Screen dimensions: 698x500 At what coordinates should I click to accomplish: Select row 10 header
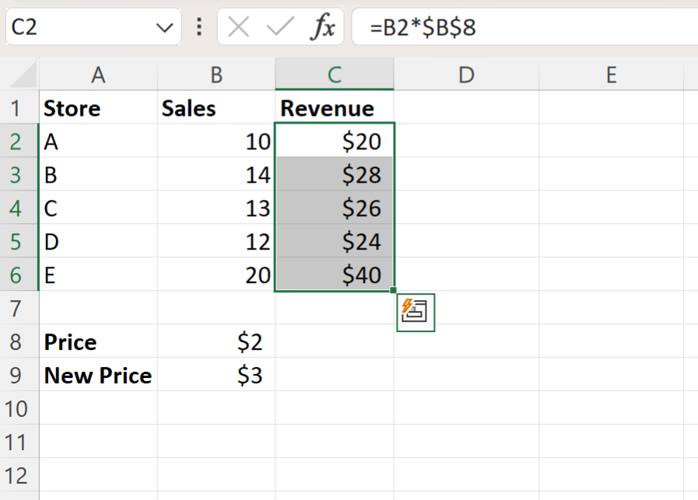click(x=19, y=408)
